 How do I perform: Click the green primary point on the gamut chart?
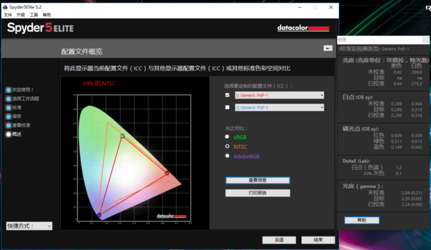tap(122, 136)
